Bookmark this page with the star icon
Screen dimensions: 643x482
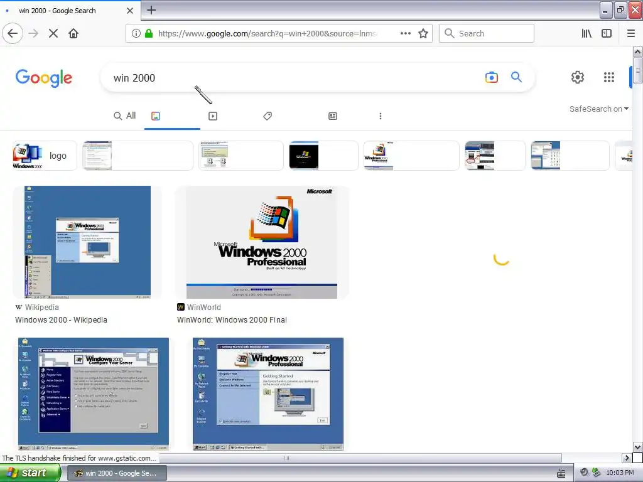click(x=423, y=33)
